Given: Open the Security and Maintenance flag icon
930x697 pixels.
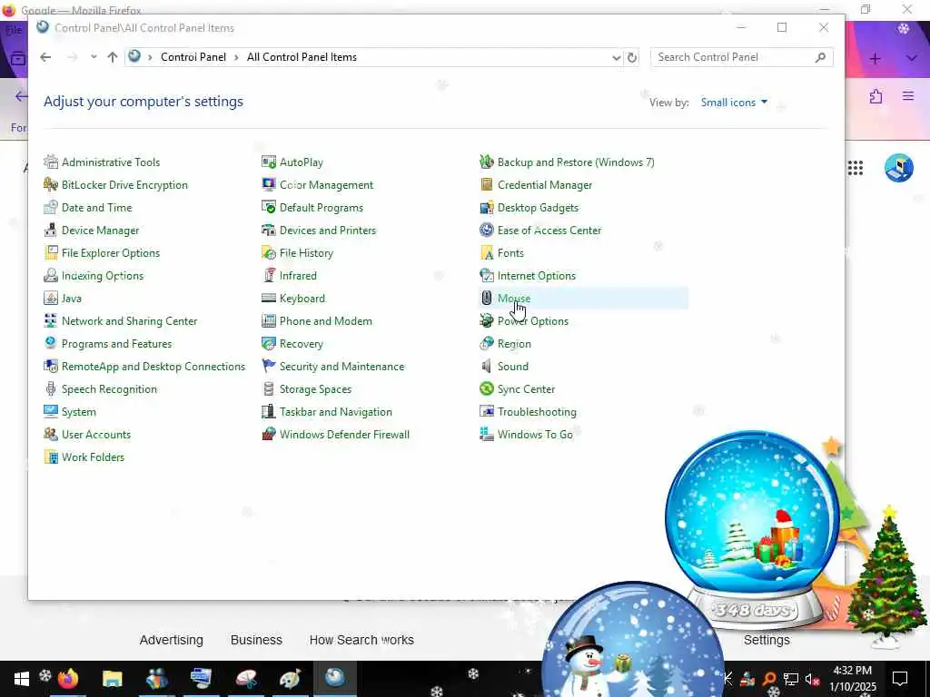Looking at the screenshot, I should [x=269, y=367].
